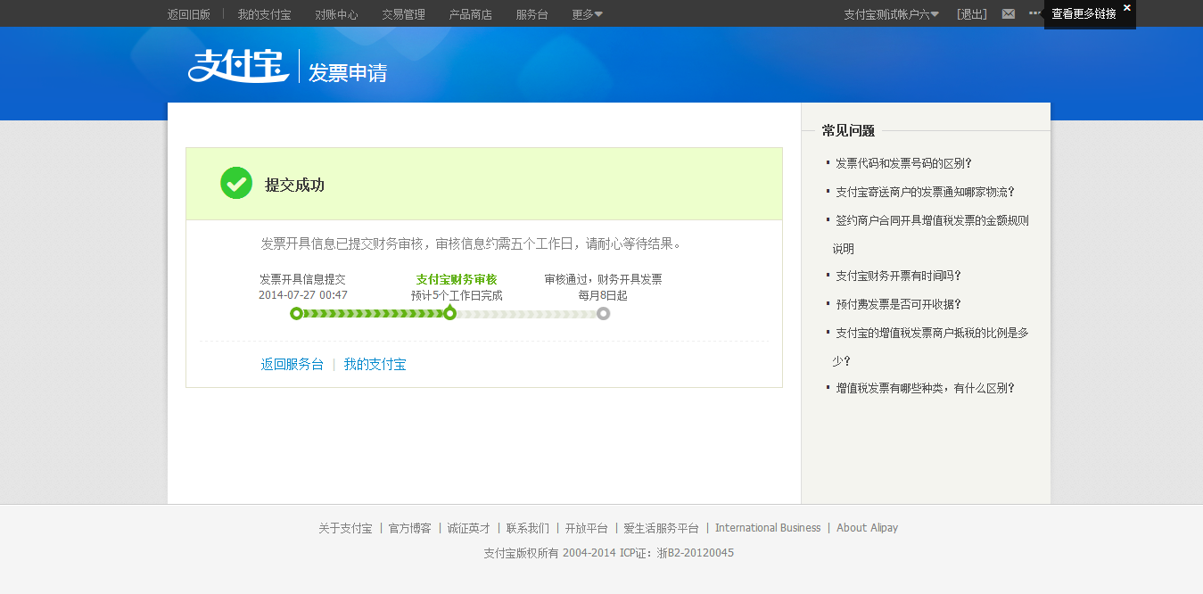The image size is (1203, 594).
Task: Click 返回旧版 in top bar
Action: point(189,14)
